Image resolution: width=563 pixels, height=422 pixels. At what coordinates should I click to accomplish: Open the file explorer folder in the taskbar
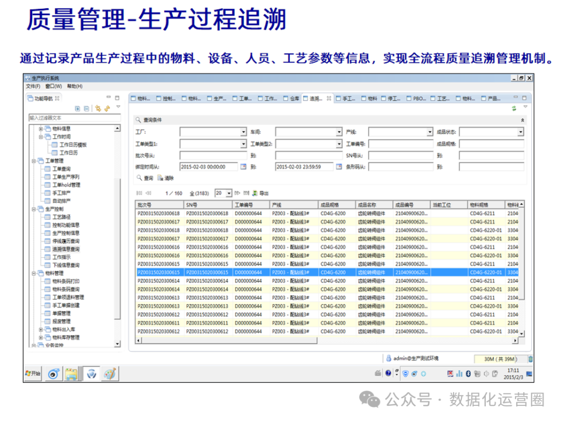click(71, 374)
